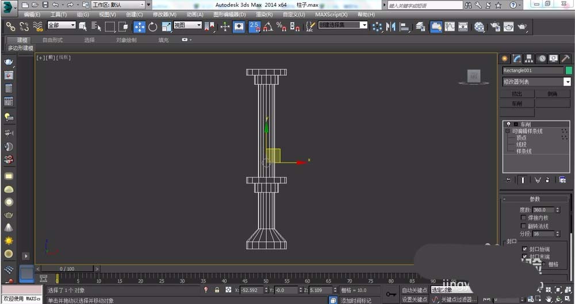Activate the Rotate tool in toolbar
This screenshot has height=304, width=575.
click(153, 26)
